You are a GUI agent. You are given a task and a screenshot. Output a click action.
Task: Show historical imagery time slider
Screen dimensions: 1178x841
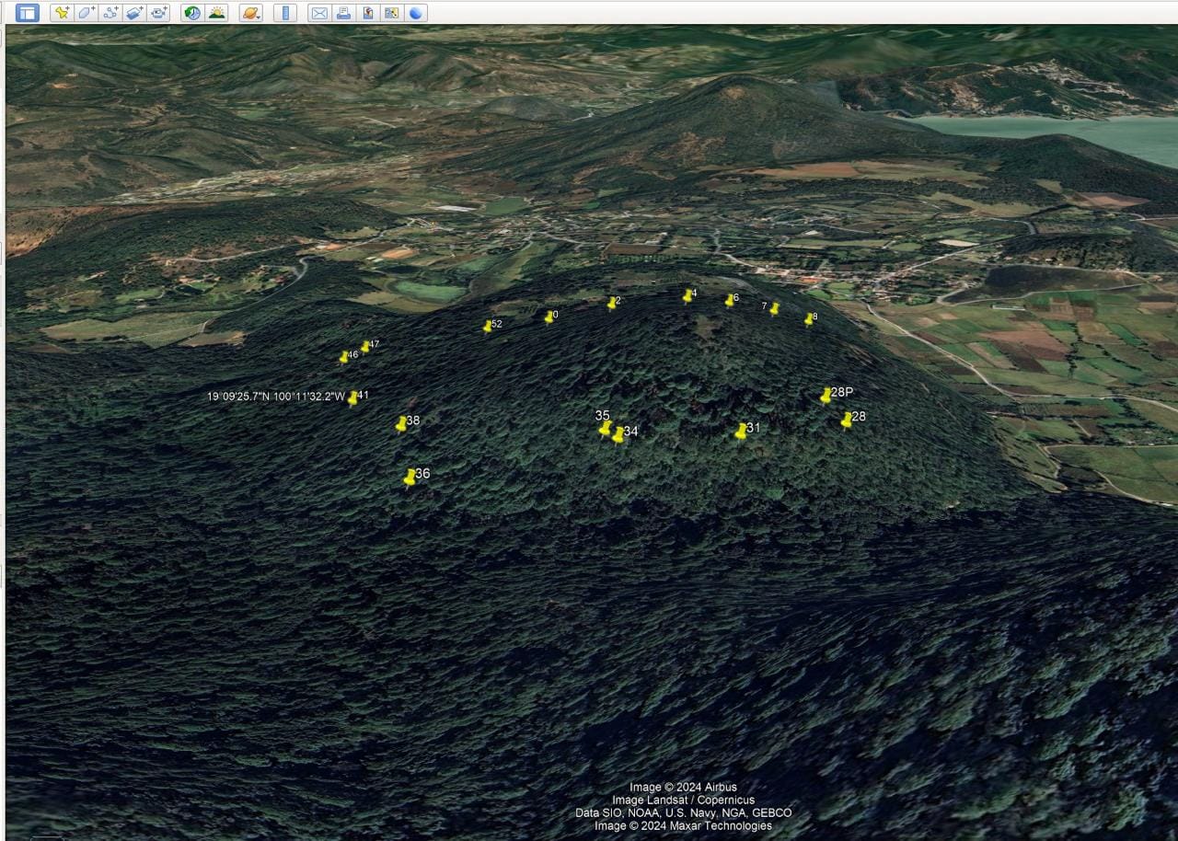click(x=192, y=13)
